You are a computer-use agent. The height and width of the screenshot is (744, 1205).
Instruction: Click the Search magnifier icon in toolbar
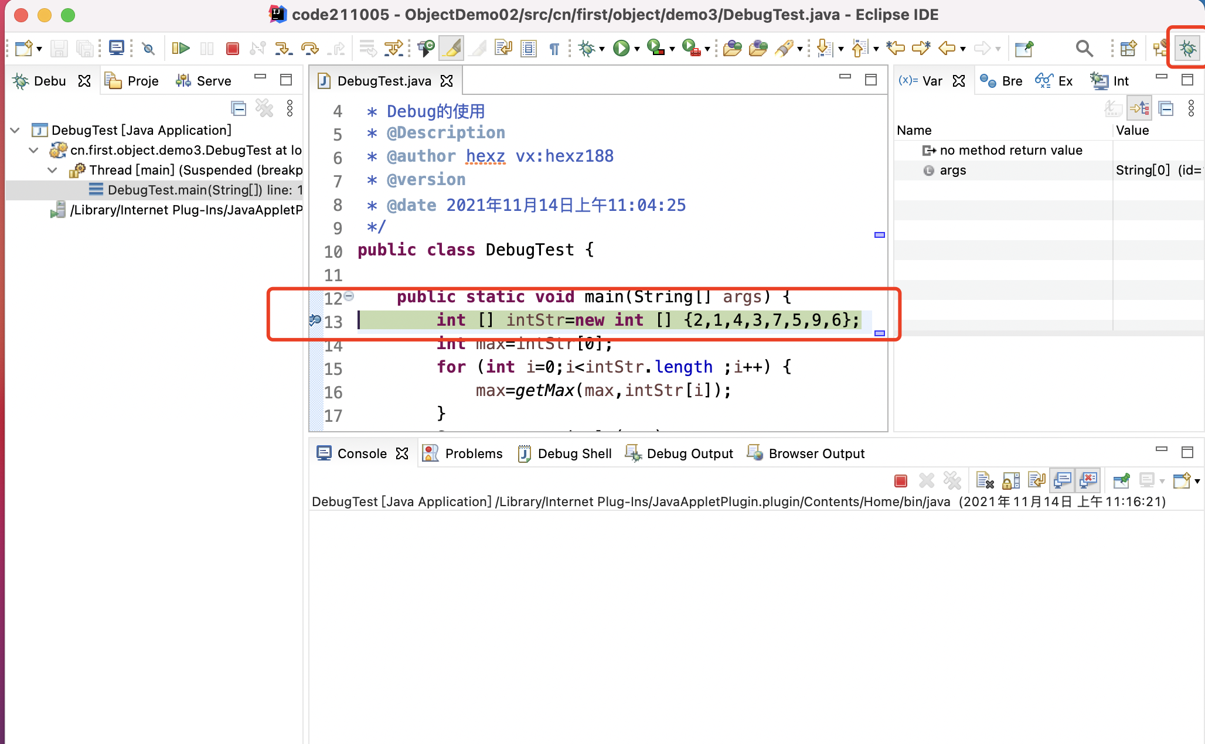pos(1084,48)
